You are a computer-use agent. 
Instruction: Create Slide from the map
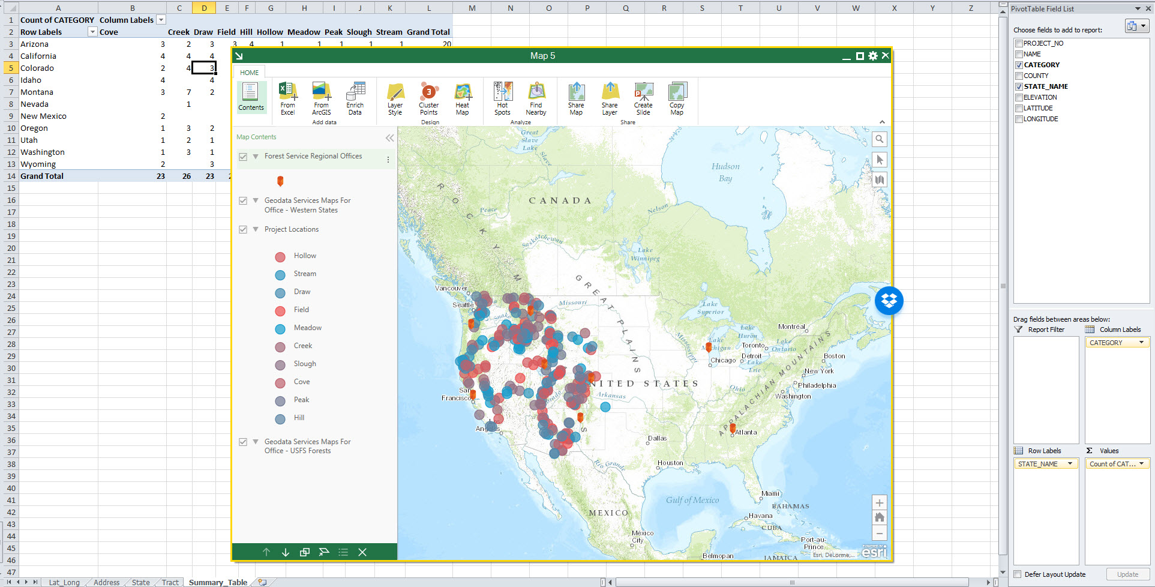click(x=643, y=99)
